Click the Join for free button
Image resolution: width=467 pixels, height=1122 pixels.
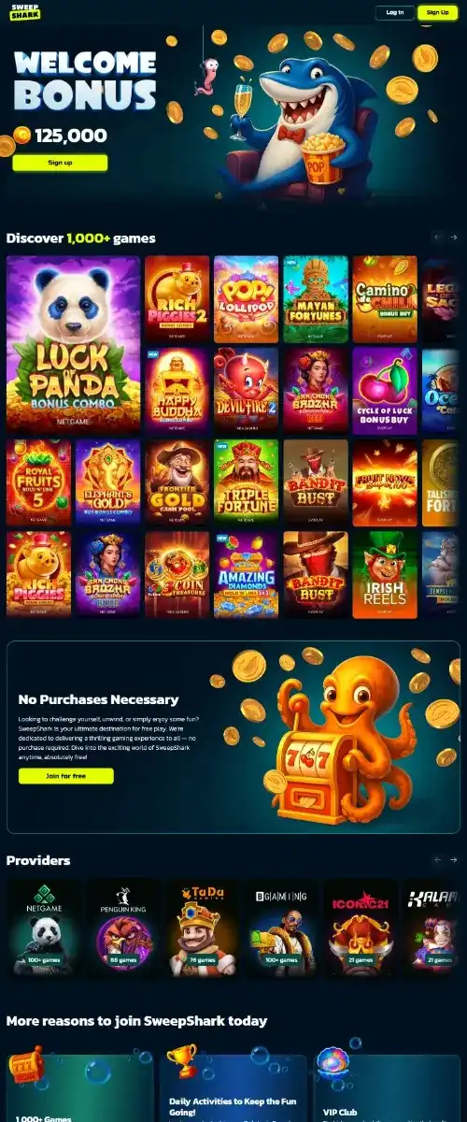tap(65, 776)
